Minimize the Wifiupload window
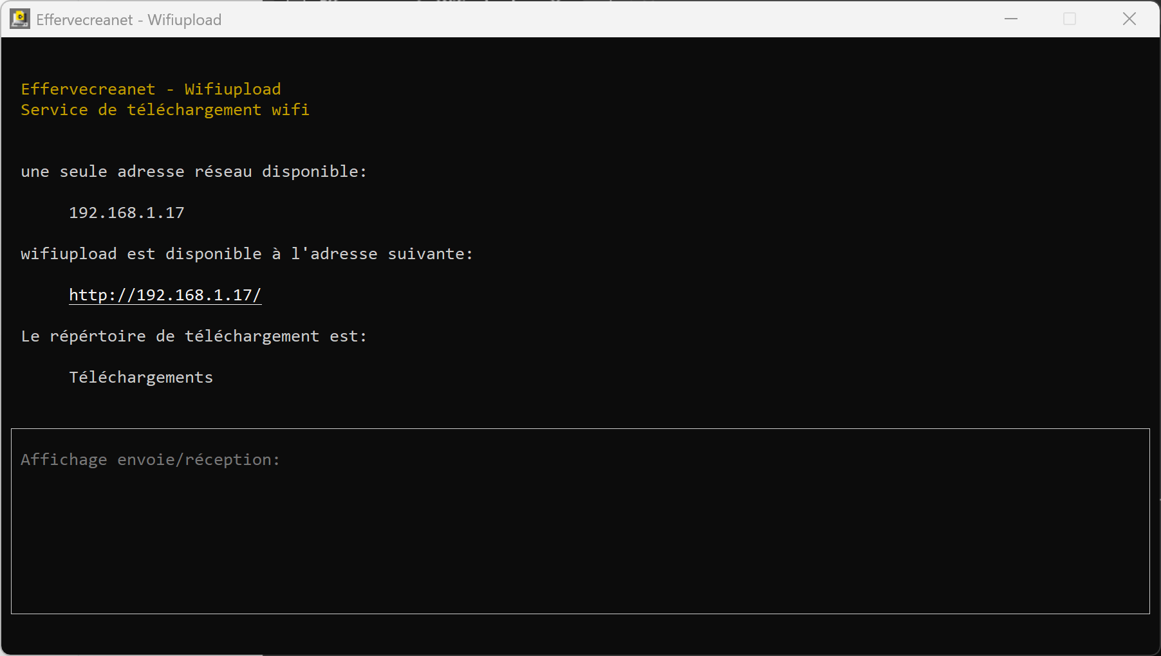Screen dimensions: 1161x656 click(1011, 19)
